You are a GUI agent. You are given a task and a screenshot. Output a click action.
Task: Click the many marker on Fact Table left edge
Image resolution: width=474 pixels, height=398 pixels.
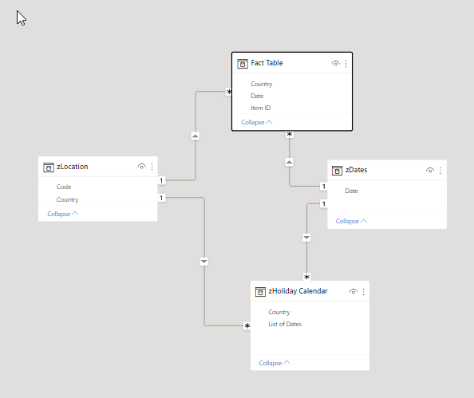click(x=229, y=92)
